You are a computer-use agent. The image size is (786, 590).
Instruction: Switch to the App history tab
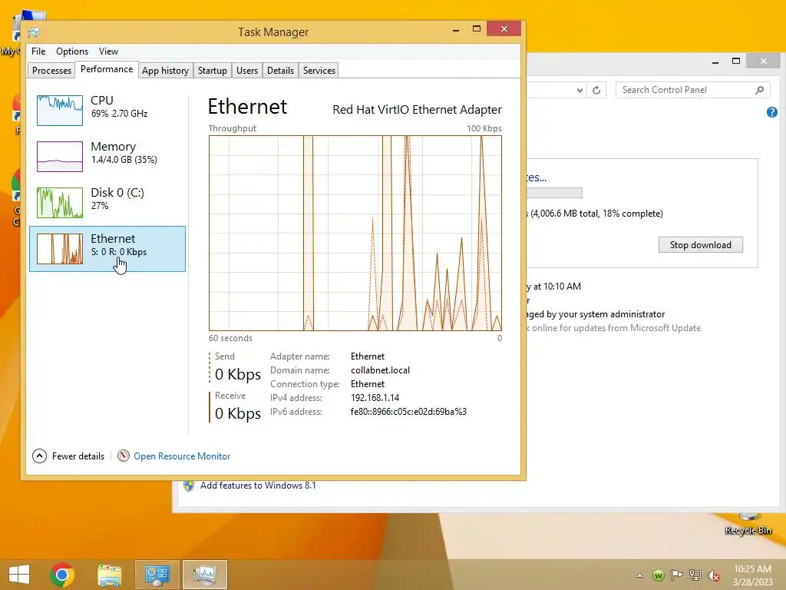click(166, 70)
